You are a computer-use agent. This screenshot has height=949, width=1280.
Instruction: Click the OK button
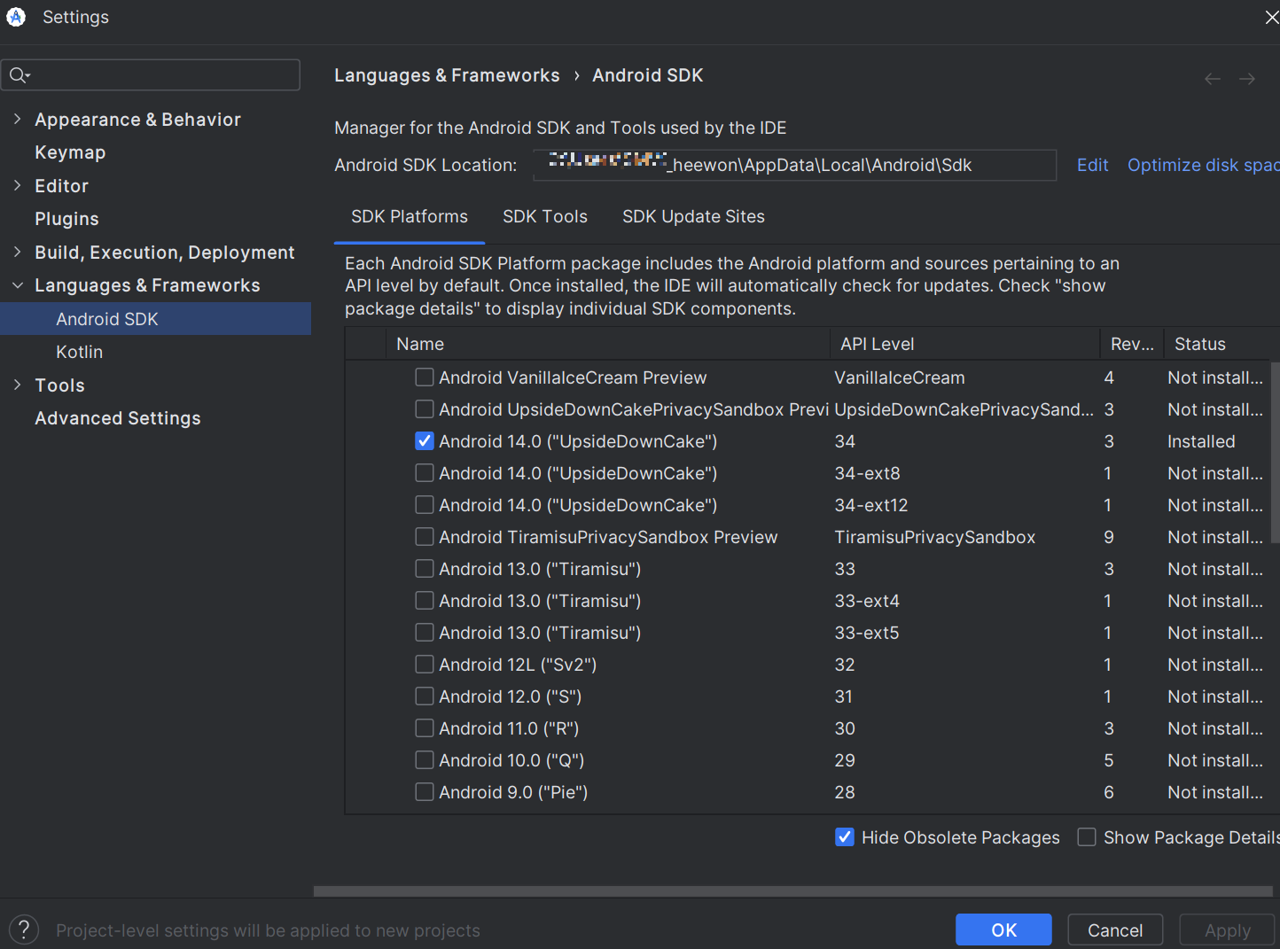tap(1003, 930)
